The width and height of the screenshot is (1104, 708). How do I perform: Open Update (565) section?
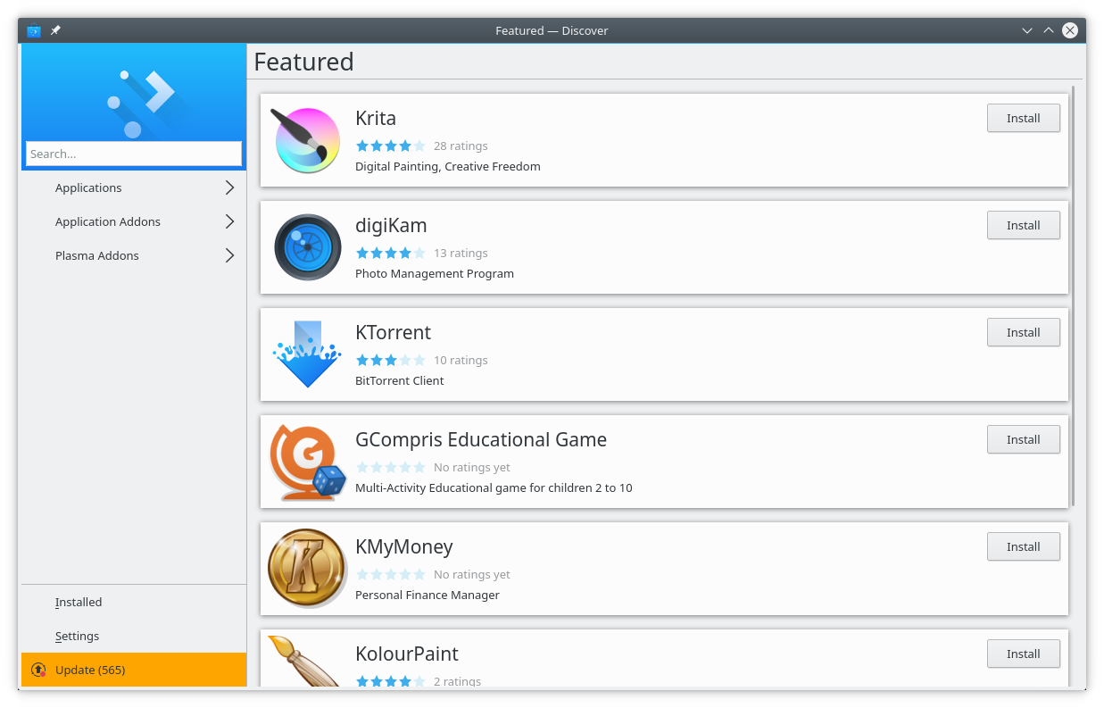point(134,670)
